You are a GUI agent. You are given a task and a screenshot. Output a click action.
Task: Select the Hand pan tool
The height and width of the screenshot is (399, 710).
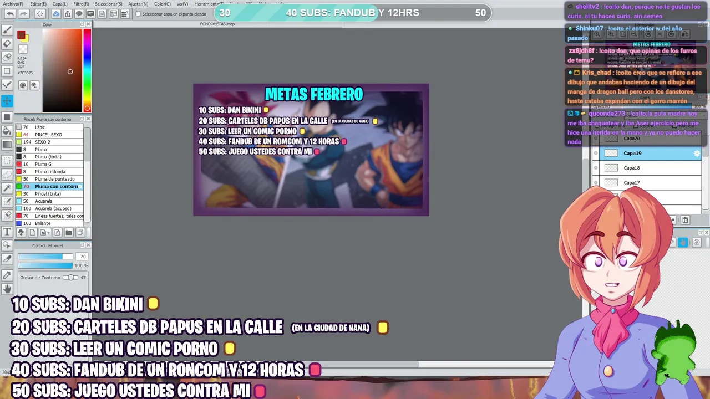pos(7,289)
